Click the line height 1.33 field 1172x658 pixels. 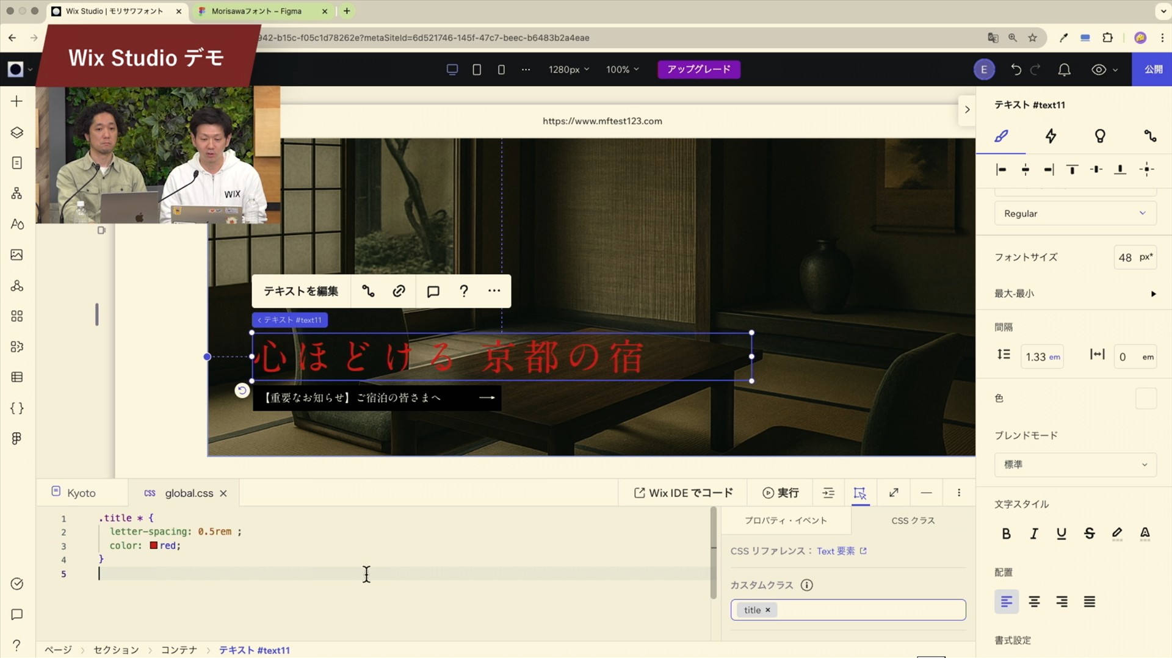1042,357
